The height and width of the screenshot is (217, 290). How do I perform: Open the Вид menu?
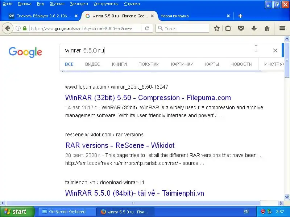coord(40,4)
